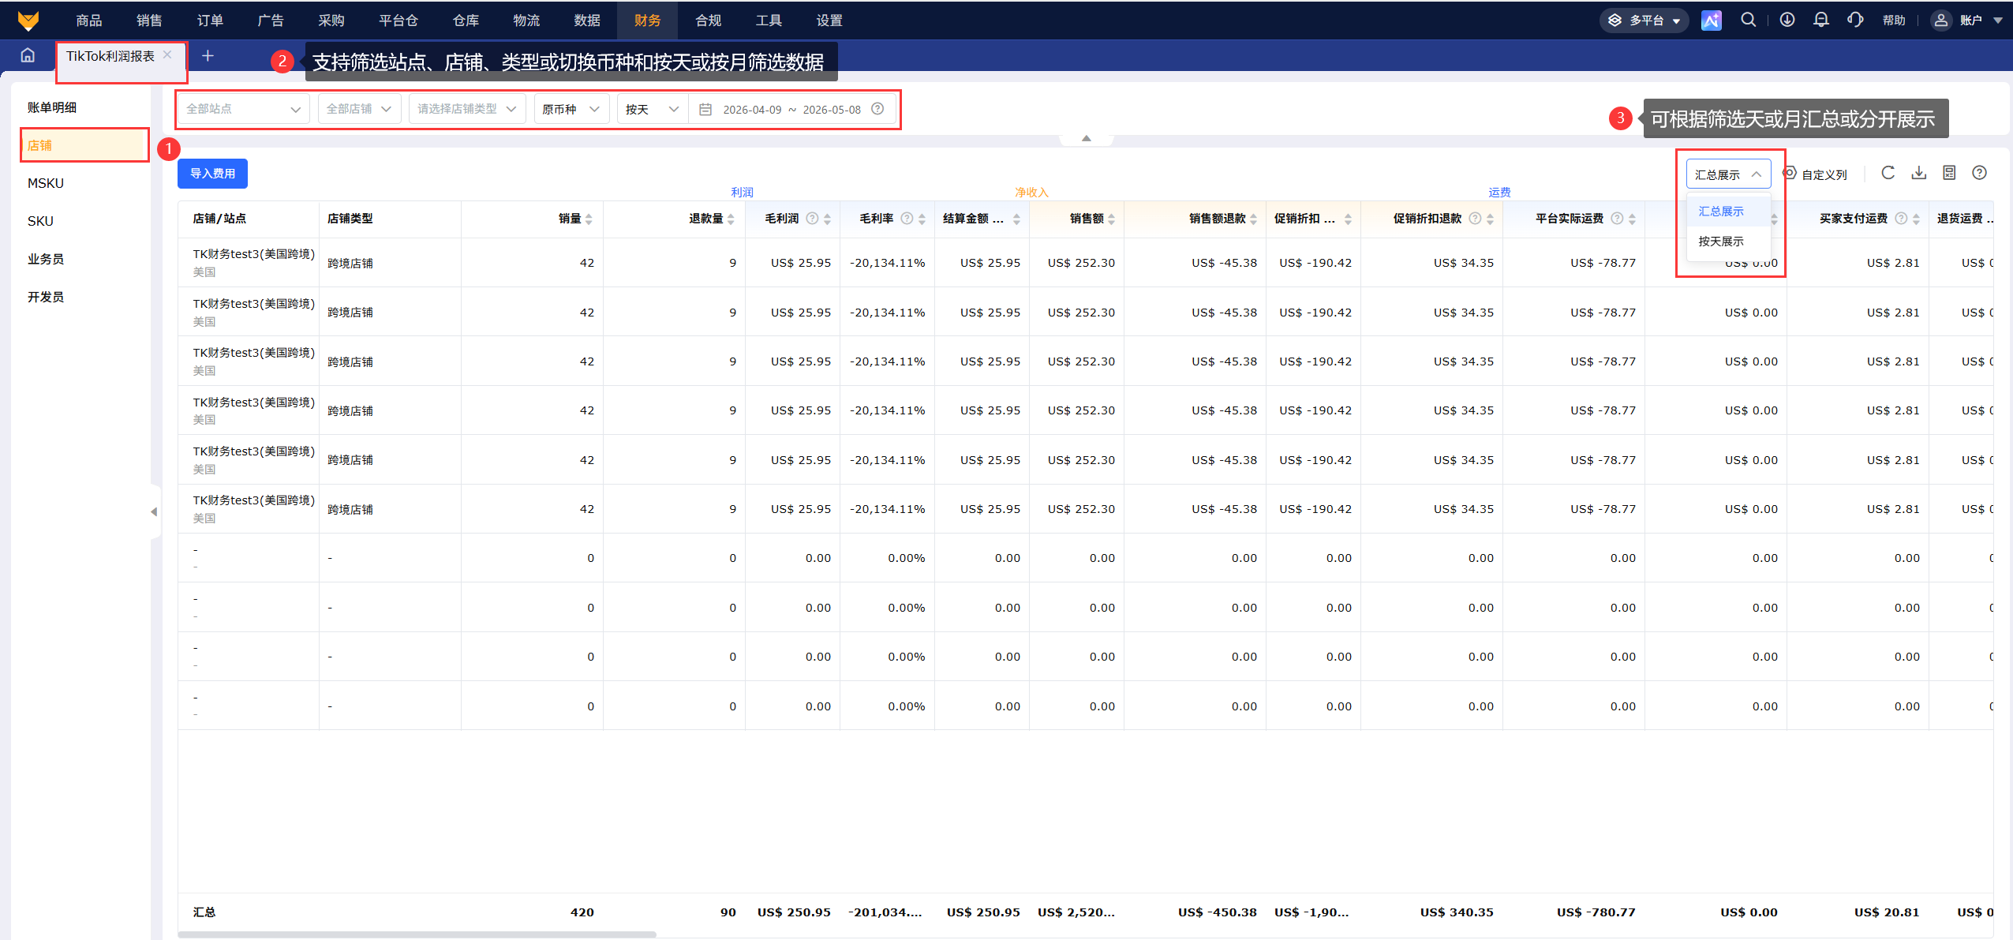Open customer service headset icon
Viewport: 2013px width, 940px height.
[x=1855, y=21]
